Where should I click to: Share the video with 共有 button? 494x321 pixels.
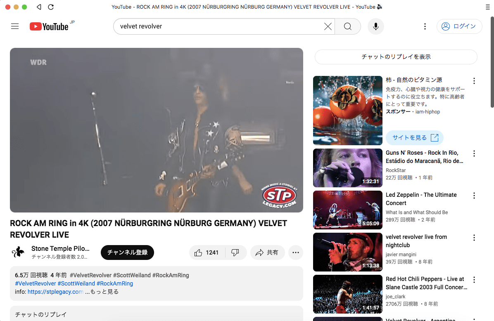267,253
